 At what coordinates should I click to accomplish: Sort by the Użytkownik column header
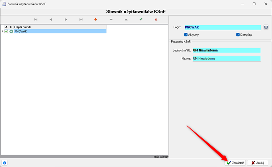[x=23, y=27]
